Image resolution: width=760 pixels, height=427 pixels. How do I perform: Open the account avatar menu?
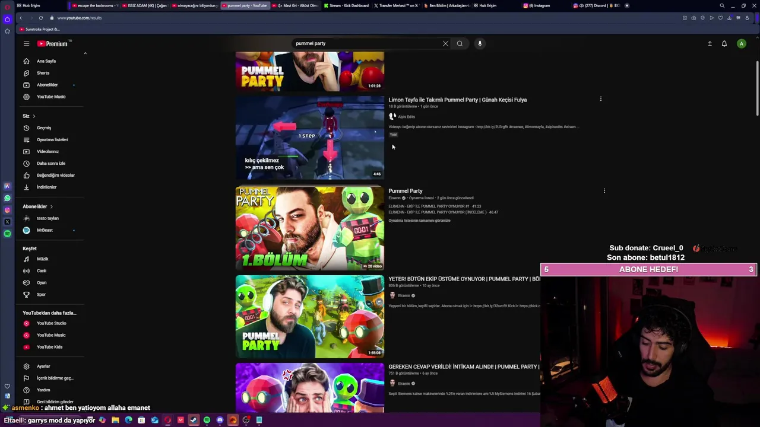[741, 43]
